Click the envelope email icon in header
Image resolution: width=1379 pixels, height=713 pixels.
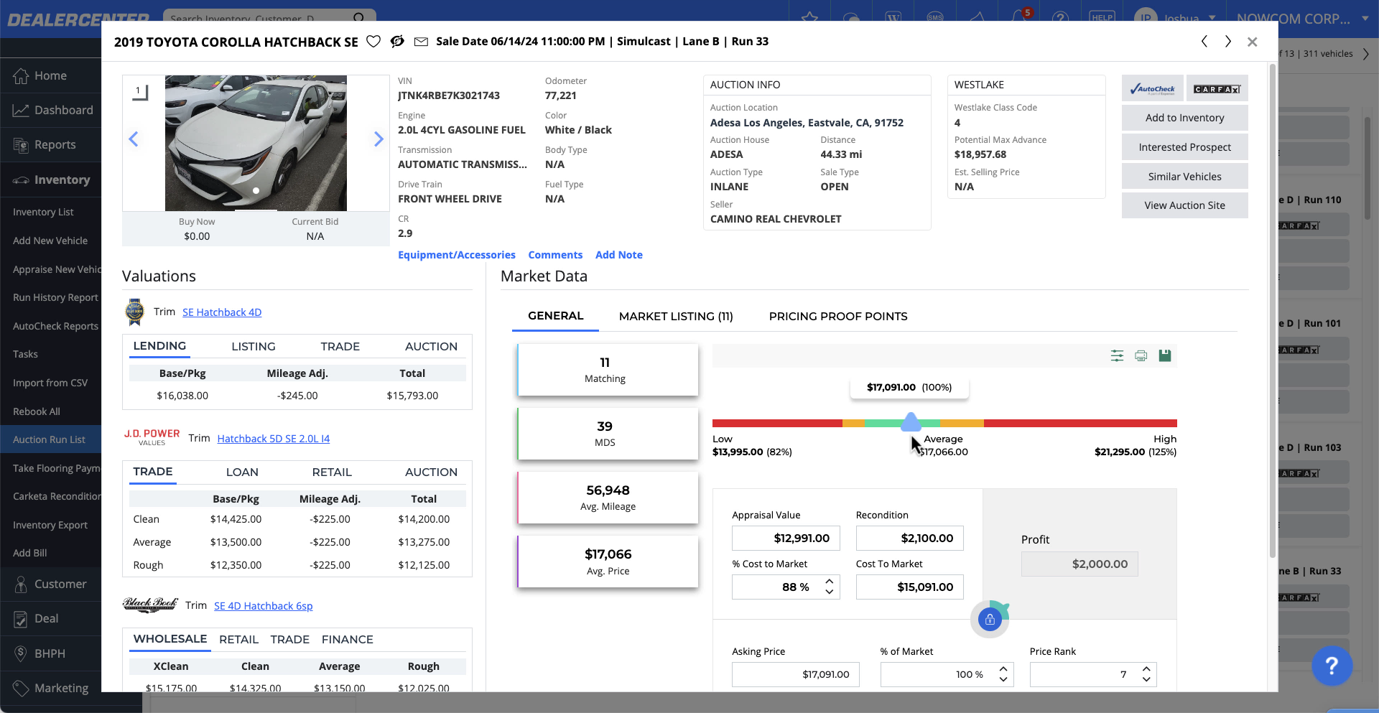(422, 42)
